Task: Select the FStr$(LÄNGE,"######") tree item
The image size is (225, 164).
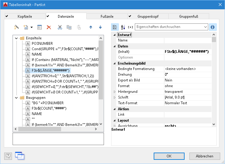Action: tap(51, 71)
